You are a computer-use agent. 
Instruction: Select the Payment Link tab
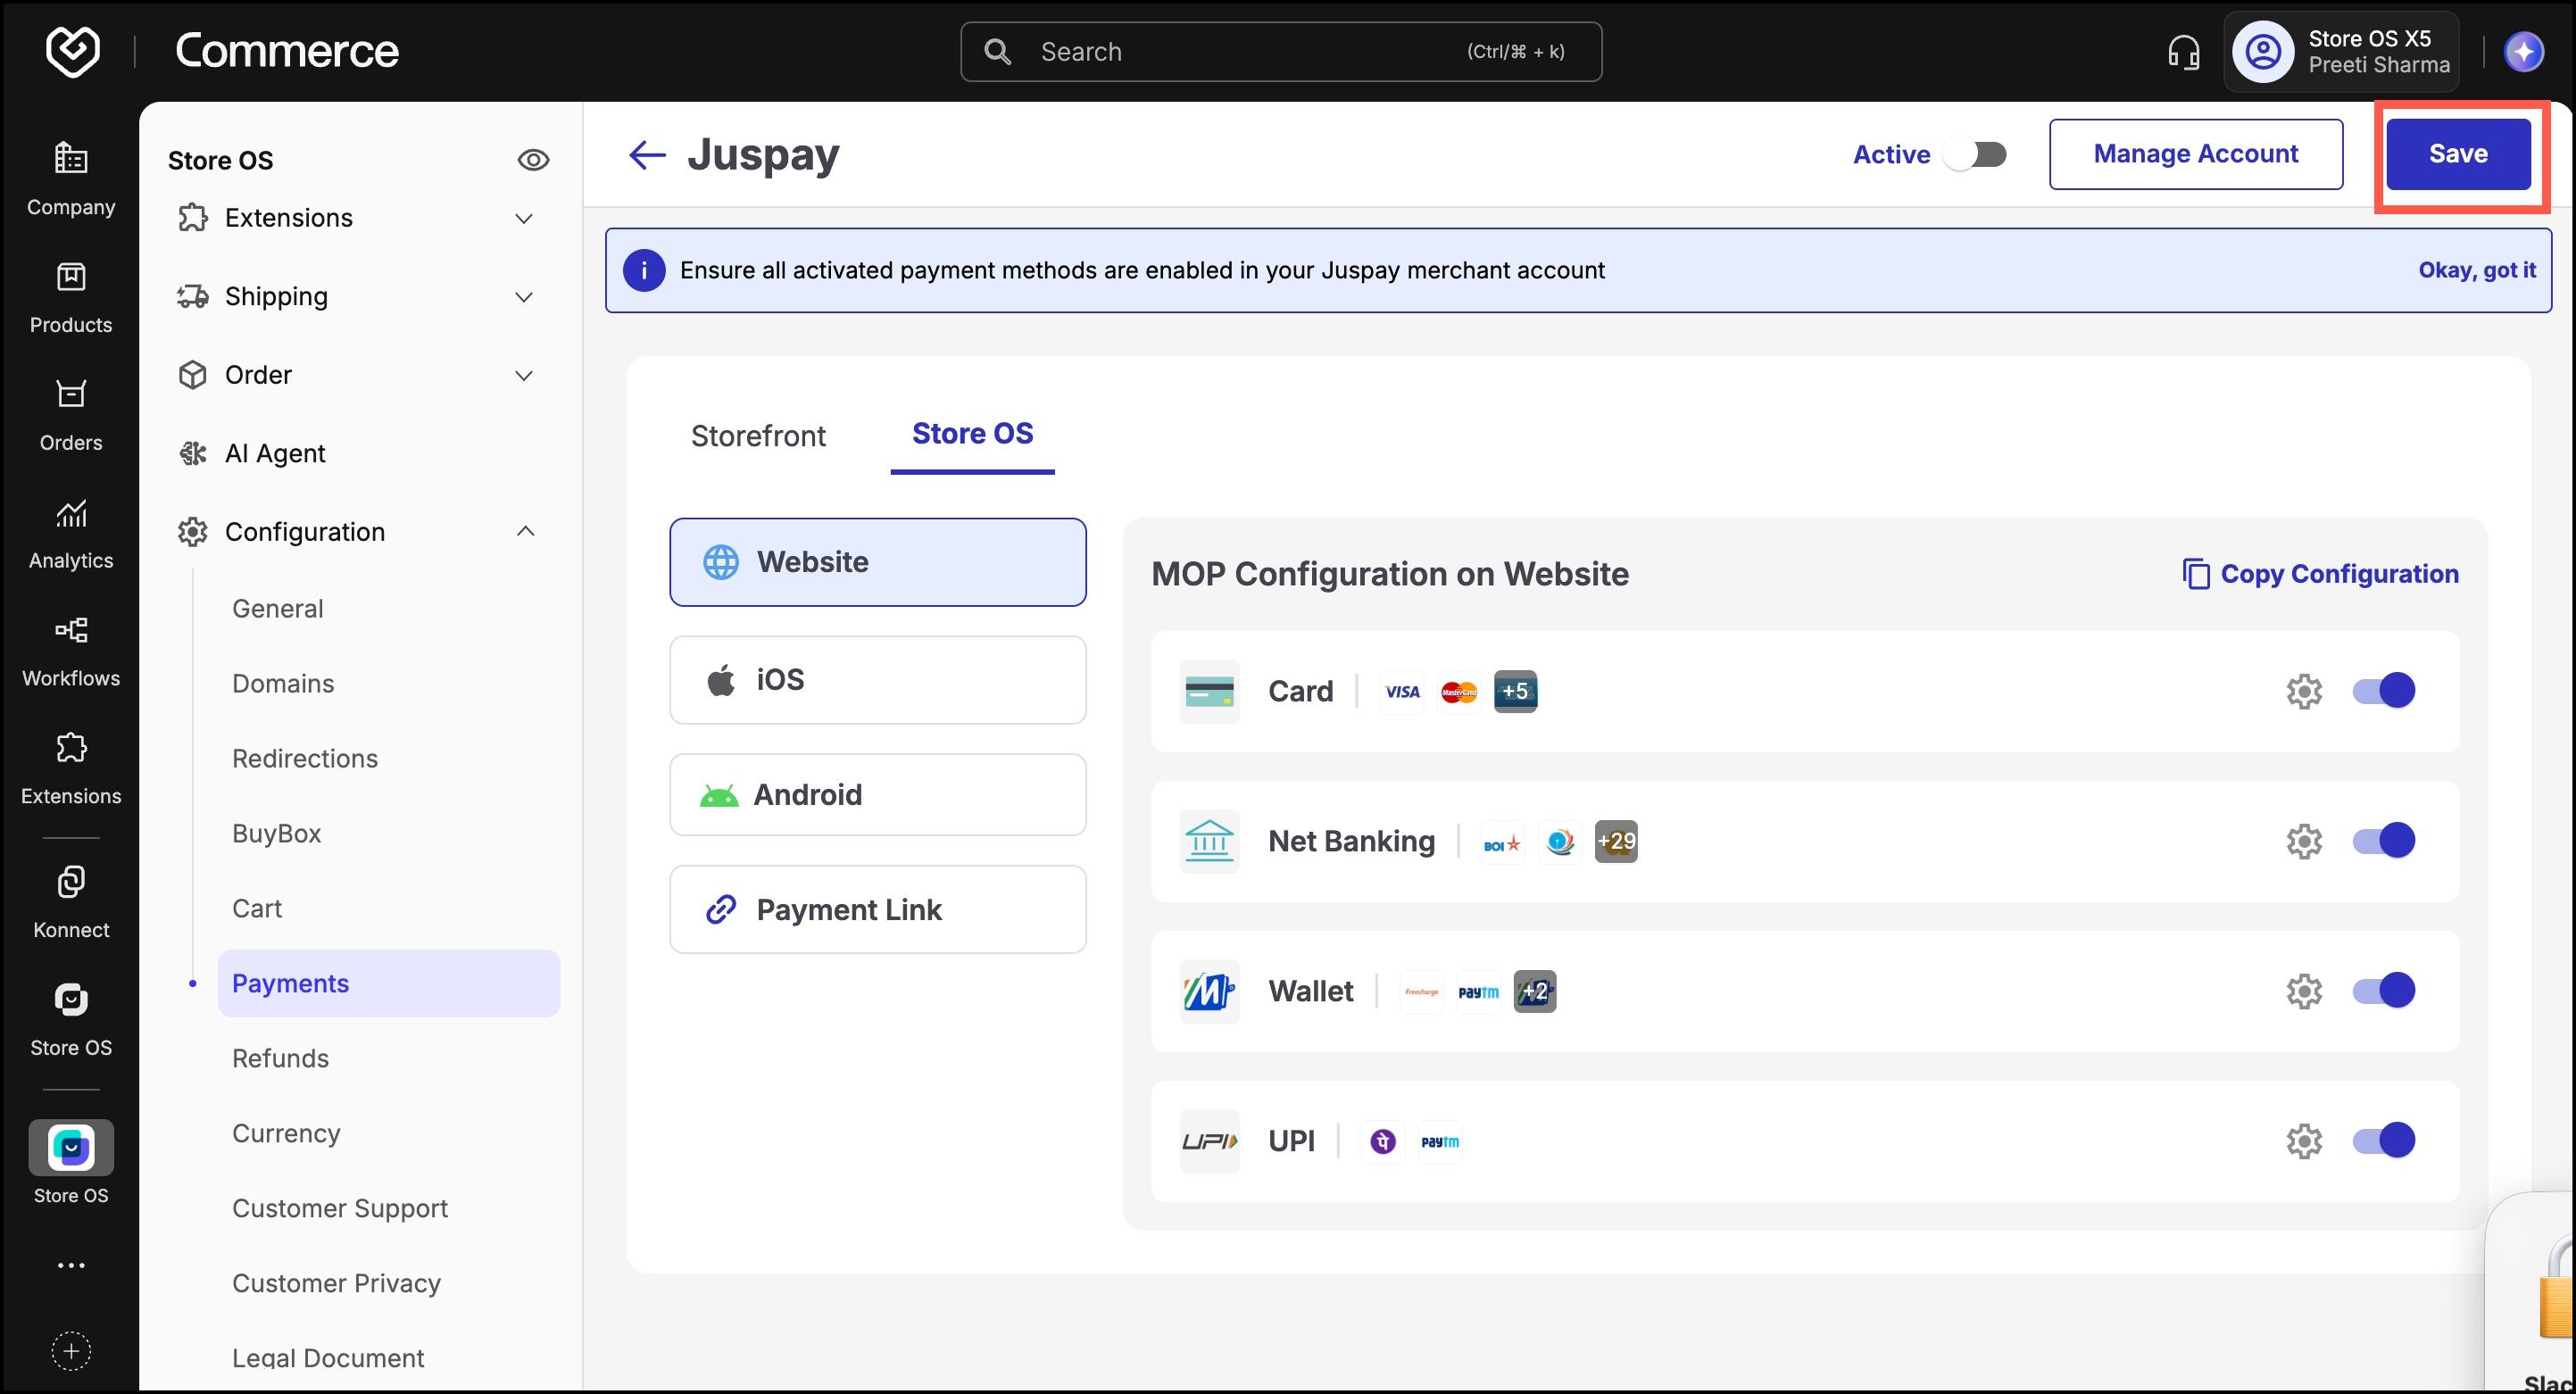tap(878, 909)
